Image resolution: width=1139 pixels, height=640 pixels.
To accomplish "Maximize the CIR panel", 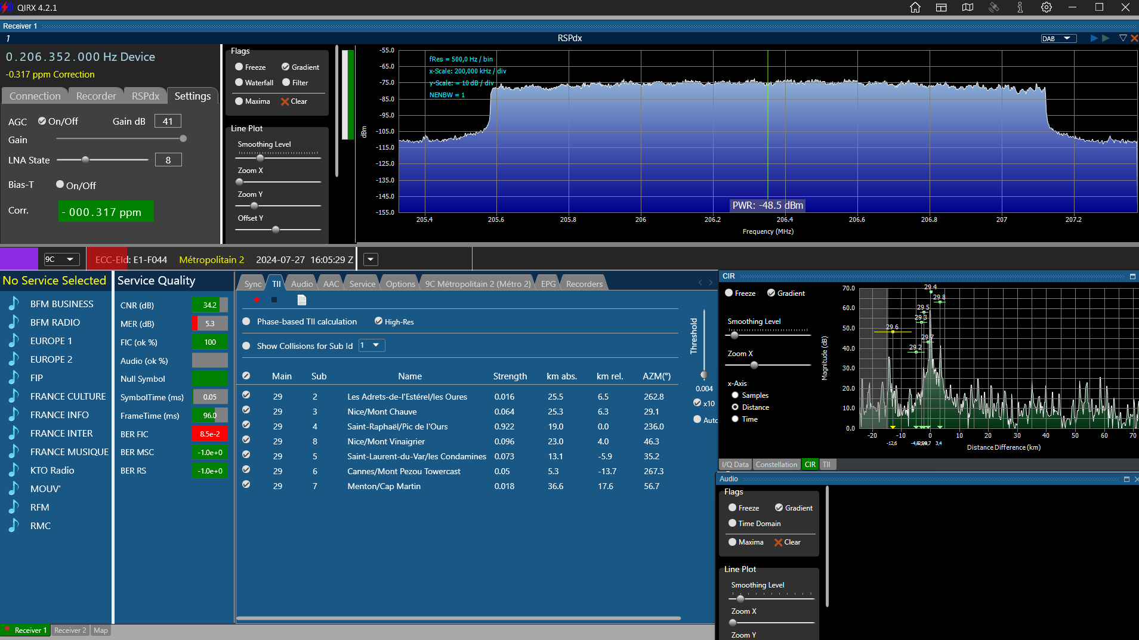I will [x=1132, y=276].
